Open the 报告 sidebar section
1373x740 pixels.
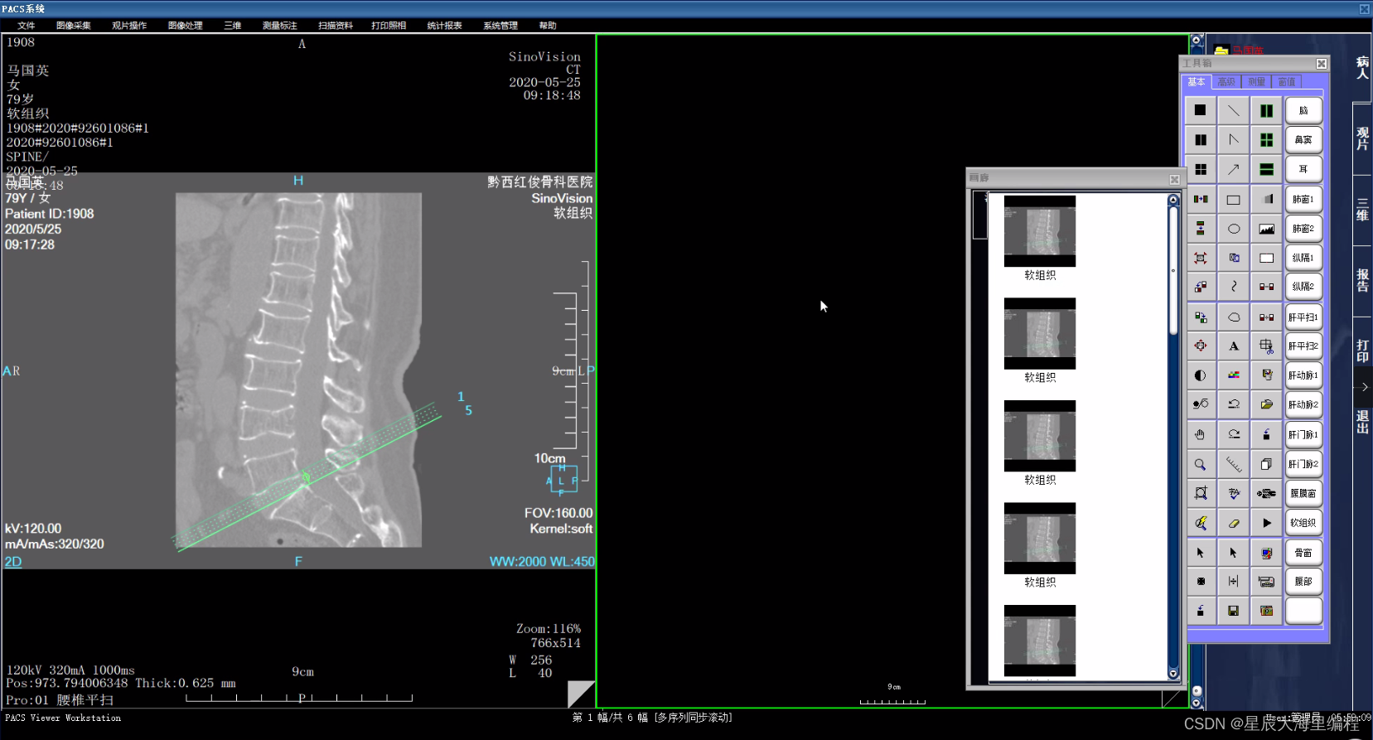point(1362,281)
